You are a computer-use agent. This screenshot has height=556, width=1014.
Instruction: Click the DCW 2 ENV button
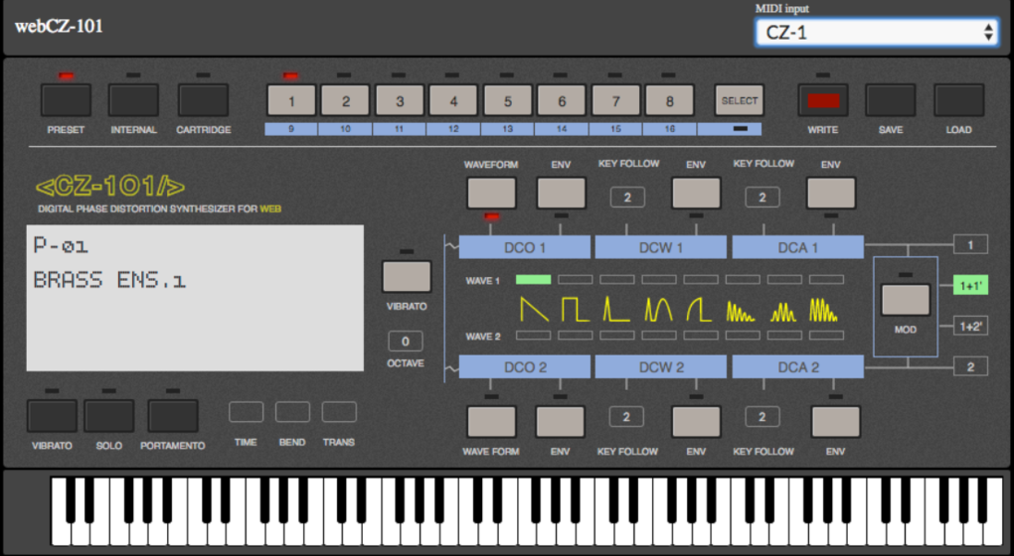696,422
